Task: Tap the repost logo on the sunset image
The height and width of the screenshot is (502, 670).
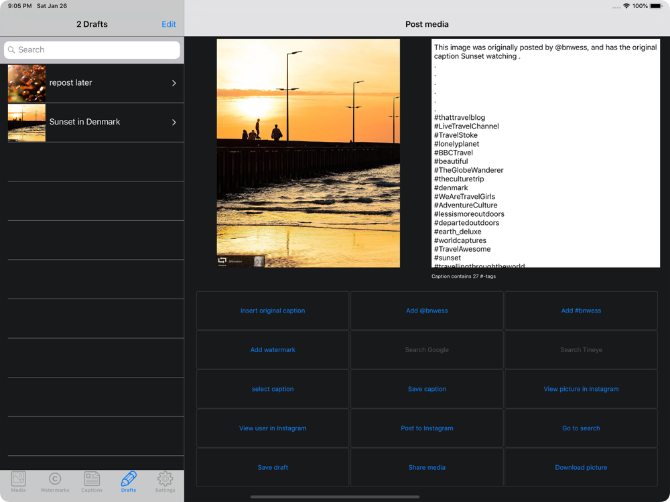Action: pos(222,260)
